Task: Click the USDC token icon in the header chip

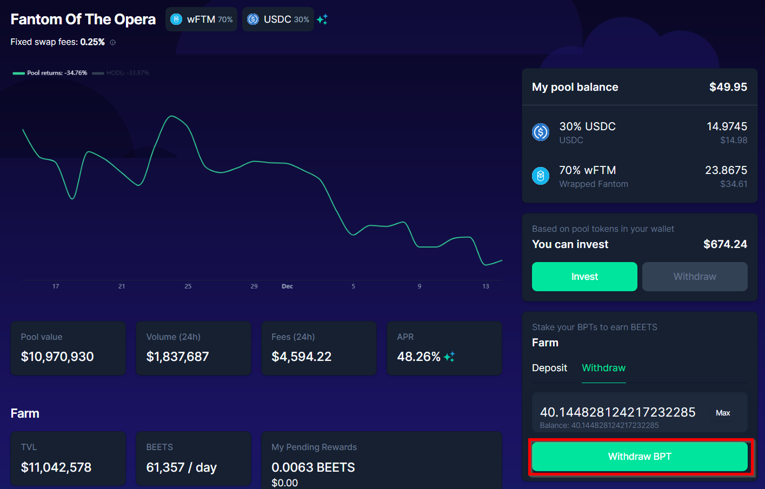Action: click(x=253, y=19)
